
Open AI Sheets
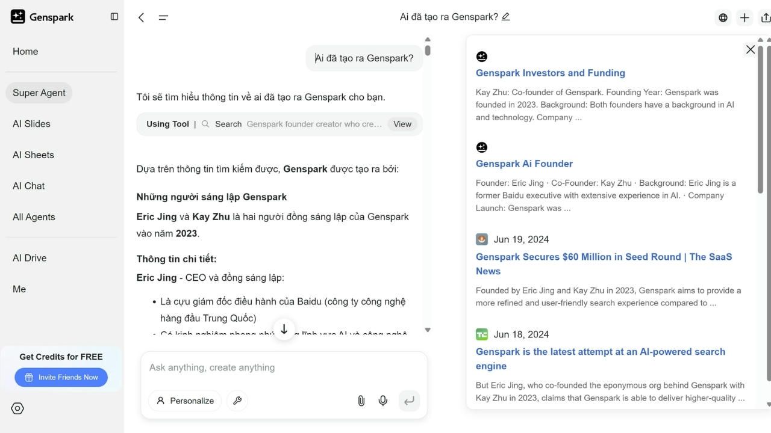click(x=33, y=155)
